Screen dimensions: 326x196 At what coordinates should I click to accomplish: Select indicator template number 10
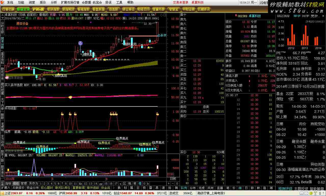[x=70, y=183]
